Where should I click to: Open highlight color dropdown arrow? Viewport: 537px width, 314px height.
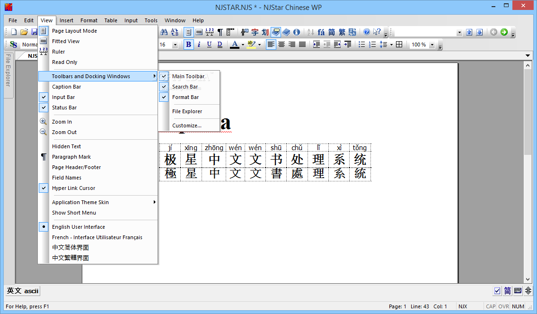pyautogui.click(x=259, y=45)
